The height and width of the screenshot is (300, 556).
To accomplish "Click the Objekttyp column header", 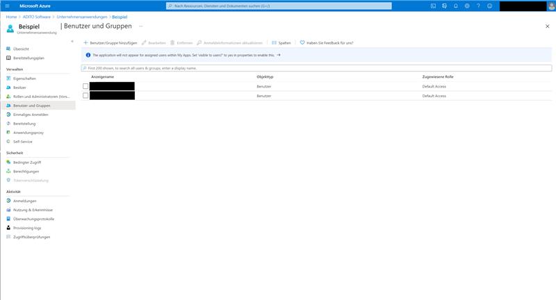I will (x=265, y=77).
